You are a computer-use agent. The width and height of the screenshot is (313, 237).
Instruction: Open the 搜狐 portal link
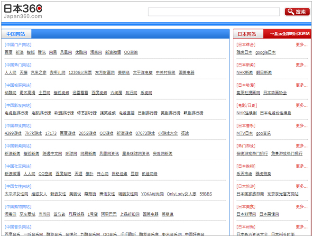coord(31,52)
